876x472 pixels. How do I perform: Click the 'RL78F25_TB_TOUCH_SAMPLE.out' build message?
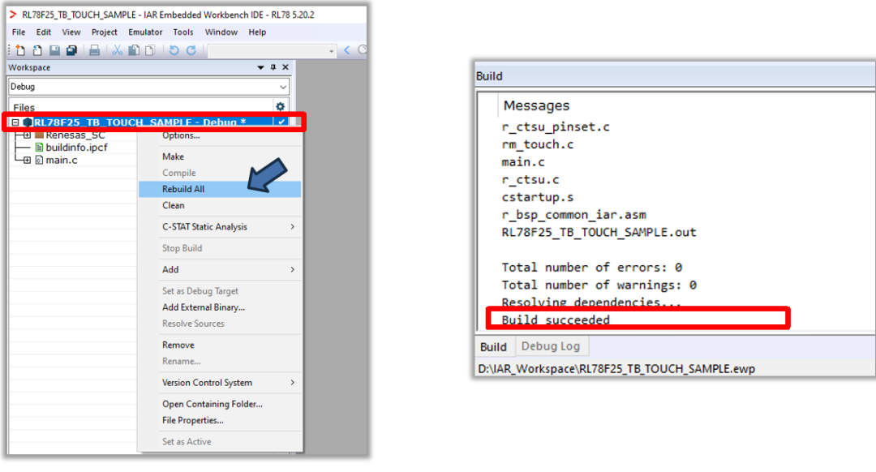coord(599,233)
